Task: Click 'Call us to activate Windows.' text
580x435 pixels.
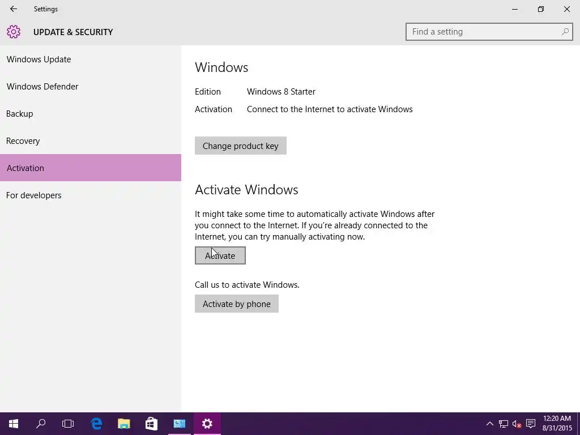Action: (247, 285)
